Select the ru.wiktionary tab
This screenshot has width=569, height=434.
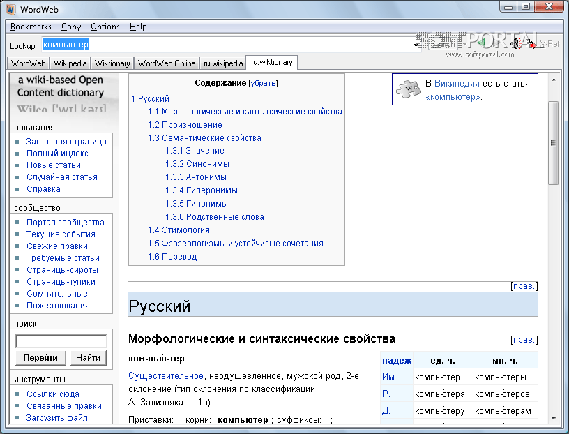[x=272, y=62]
